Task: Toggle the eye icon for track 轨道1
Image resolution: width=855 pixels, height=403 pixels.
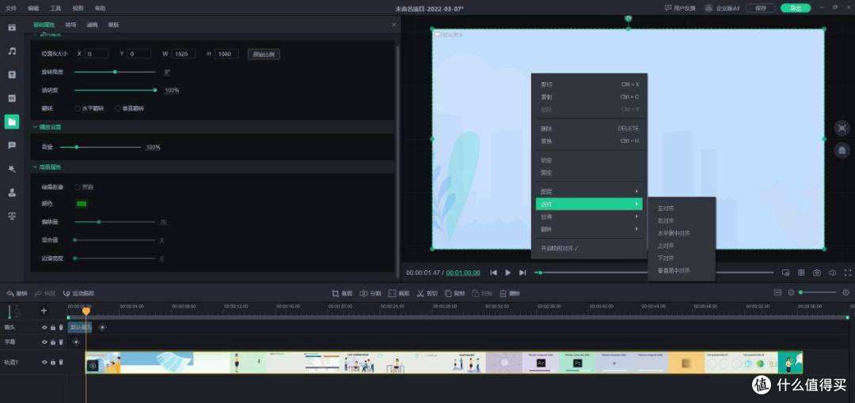Action: [44, 362]
